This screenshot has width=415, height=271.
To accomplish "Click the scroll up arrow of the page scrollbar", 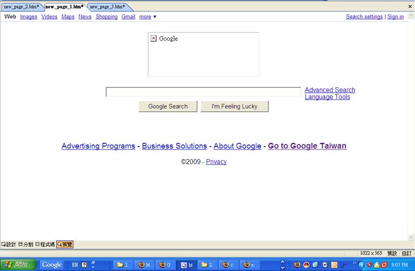I will [x=411, y=15].
